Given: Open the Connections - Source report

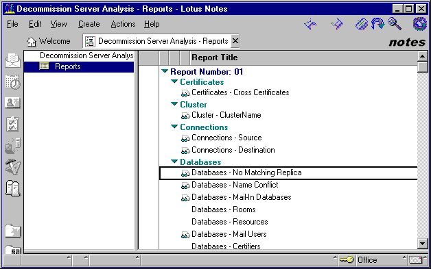Looking at the screenshot, I should (226, 138).
